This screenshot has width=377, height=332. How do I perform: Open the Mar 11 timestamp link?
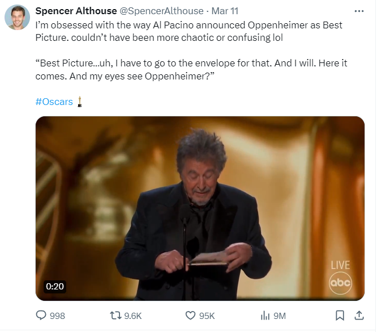point(224,11)
